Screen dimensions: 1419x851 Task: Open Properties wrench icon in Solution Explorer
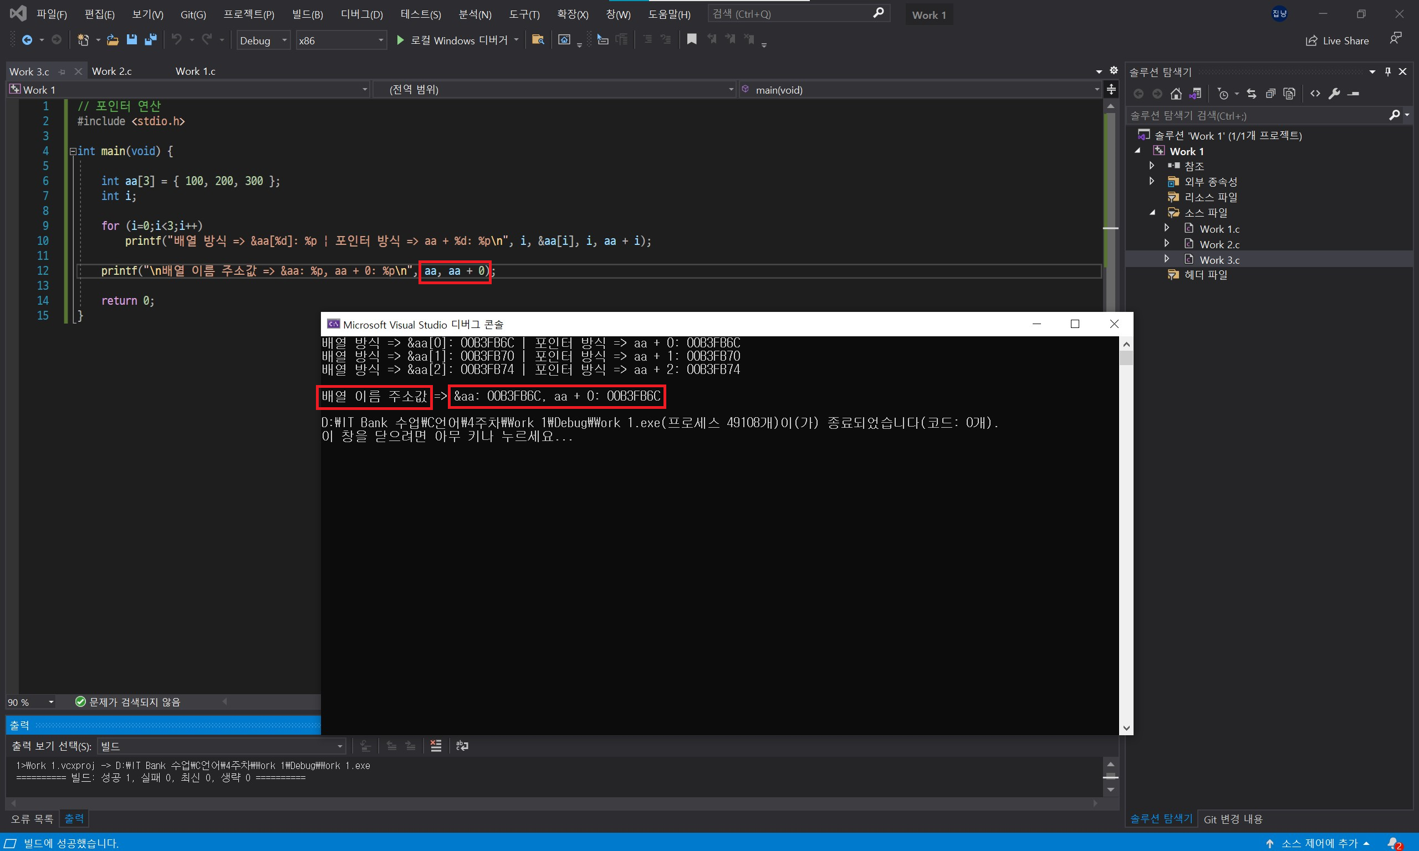click(1334, 94)
